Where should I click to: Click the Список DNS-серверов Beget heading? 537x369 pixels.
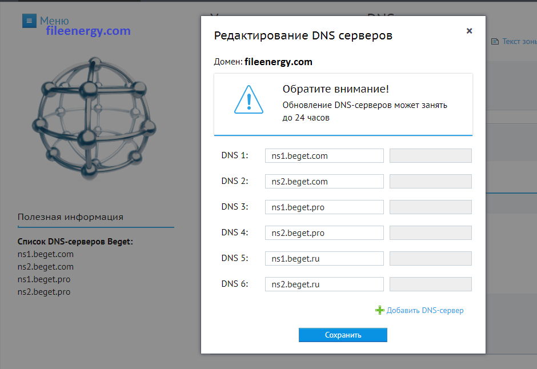click(75, 242)
